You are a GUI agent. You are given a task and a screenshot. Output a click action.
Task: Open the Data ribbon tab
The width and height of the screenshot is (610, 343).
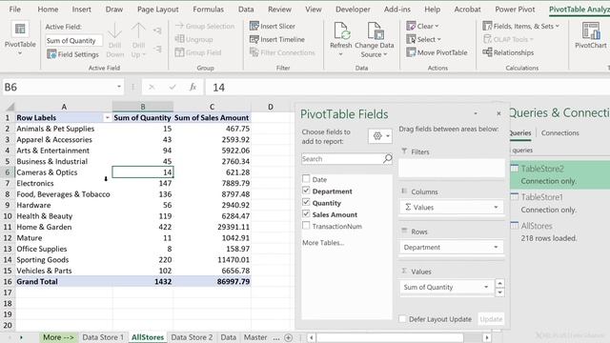tap(246, 10)
